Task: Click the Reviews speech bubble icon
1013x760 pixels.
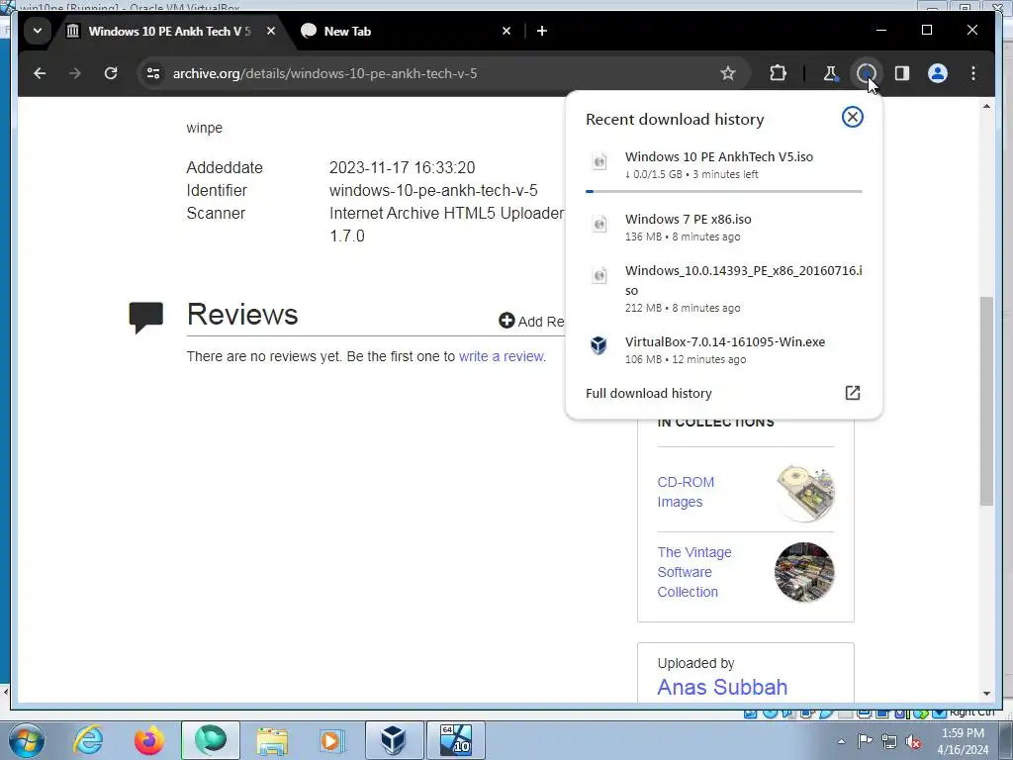Action: pos(146,317)
